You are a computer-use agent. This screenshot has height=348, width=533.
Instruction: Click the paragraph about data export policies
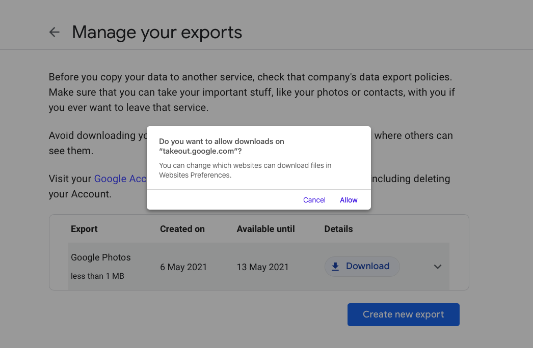[250, 93]
